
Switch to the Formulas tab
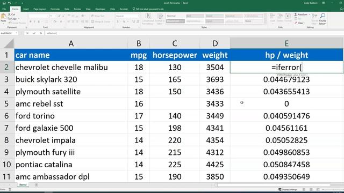(x=55, y=9)
